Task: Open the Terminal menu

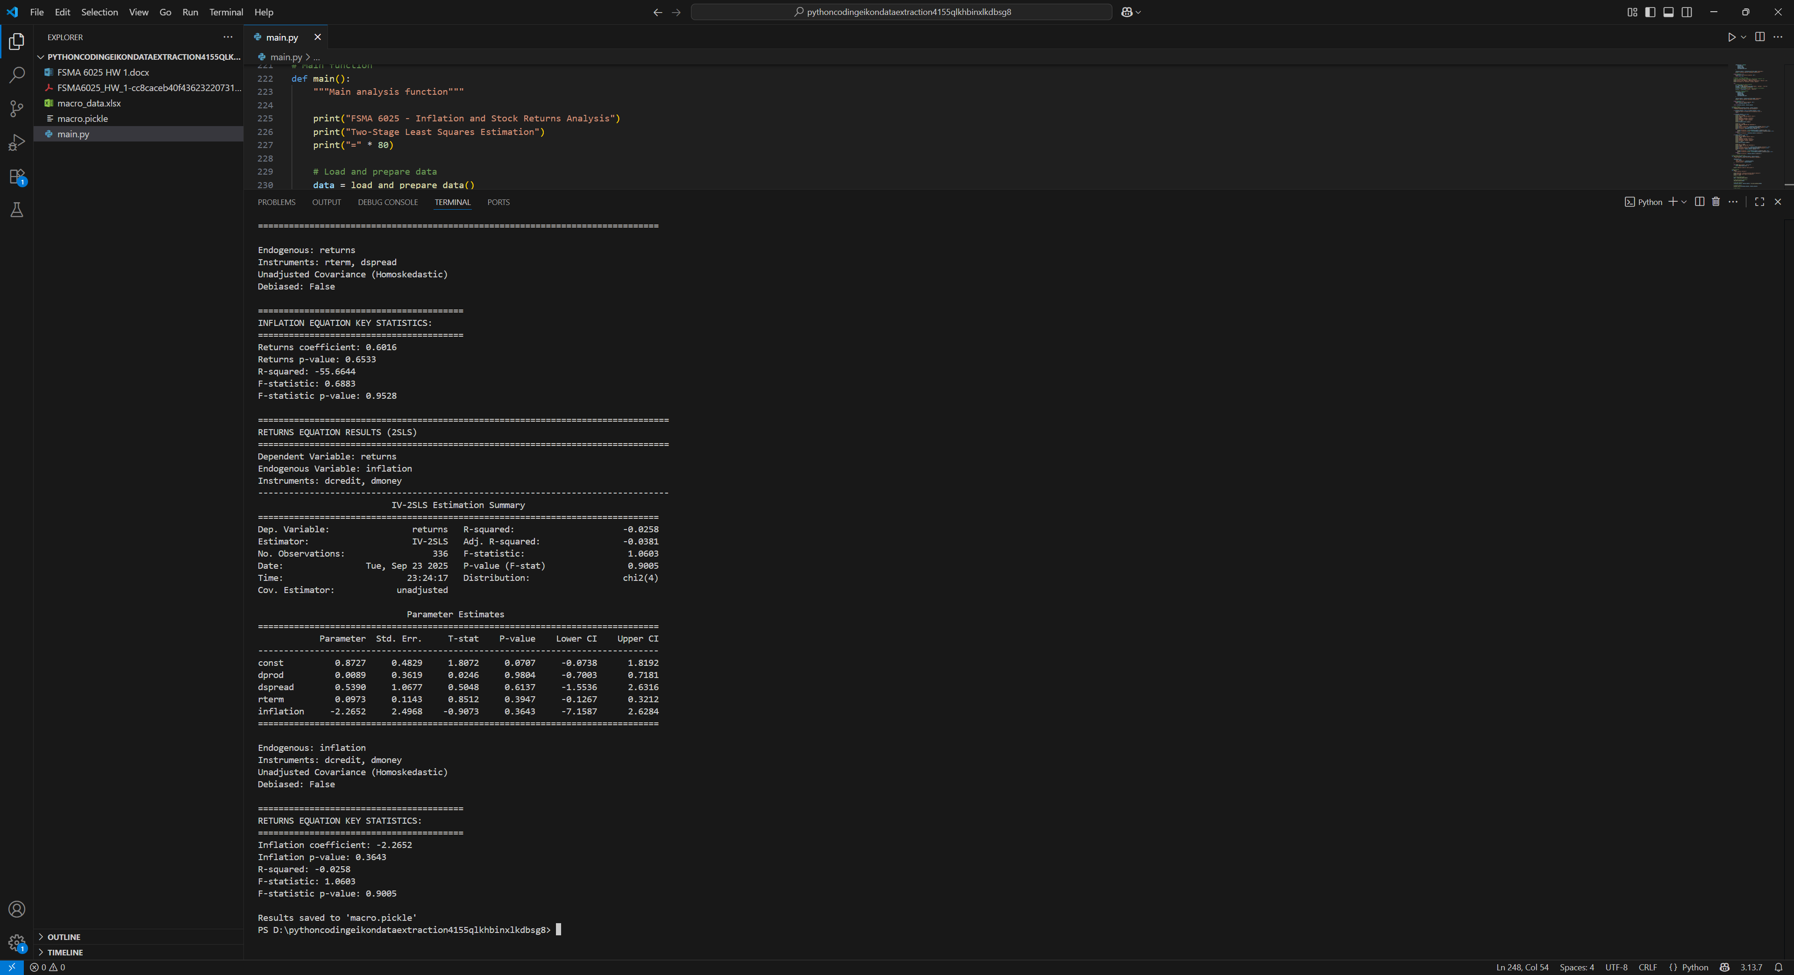Action: 226,12
